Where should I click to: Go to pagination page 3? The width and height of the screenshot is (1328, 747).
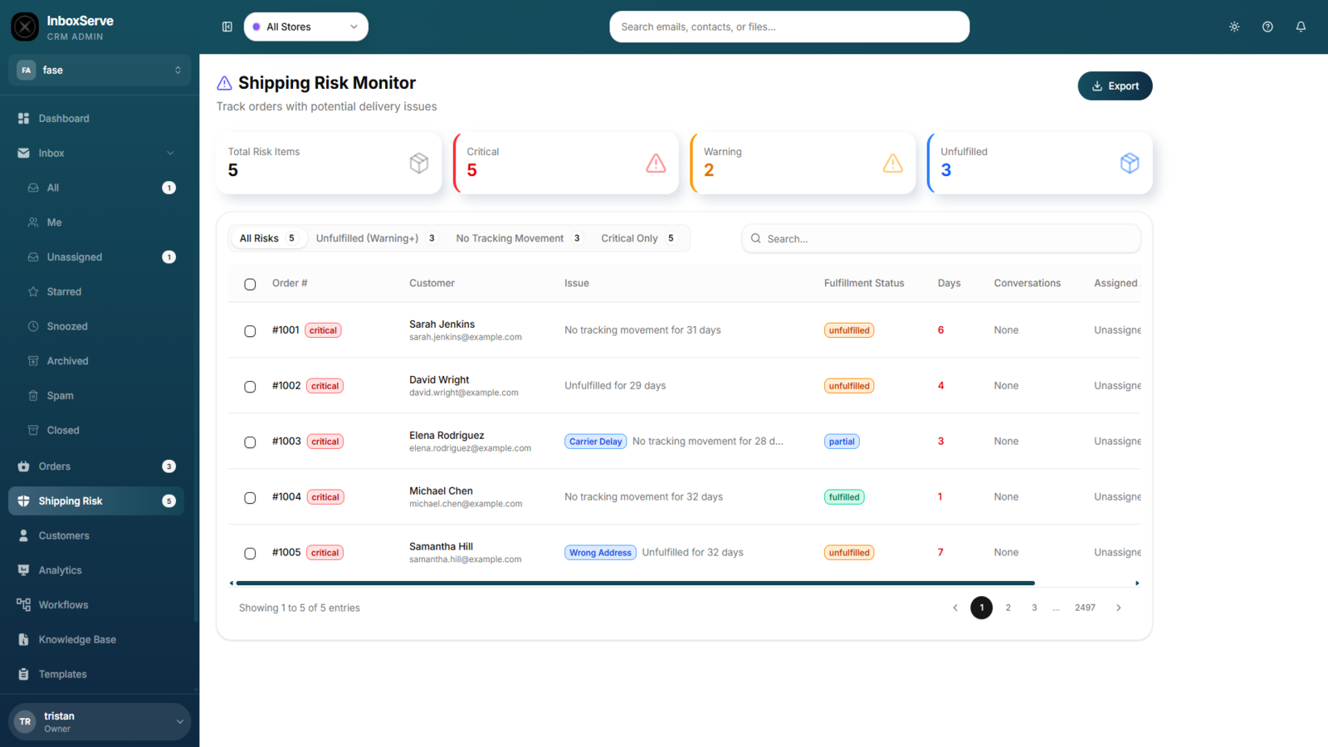tap(1034, 608)
